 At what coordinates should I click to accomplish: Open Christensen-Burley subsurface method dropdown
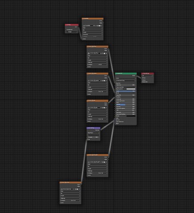[126, 81]
